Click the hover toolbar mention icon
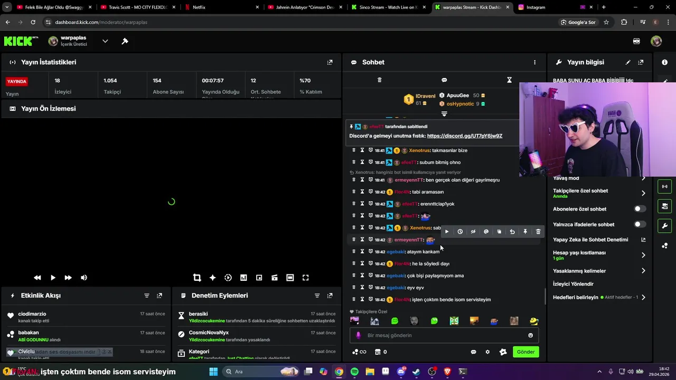The height and width of the screenshot is (380, 676). (x=486, y=232)
